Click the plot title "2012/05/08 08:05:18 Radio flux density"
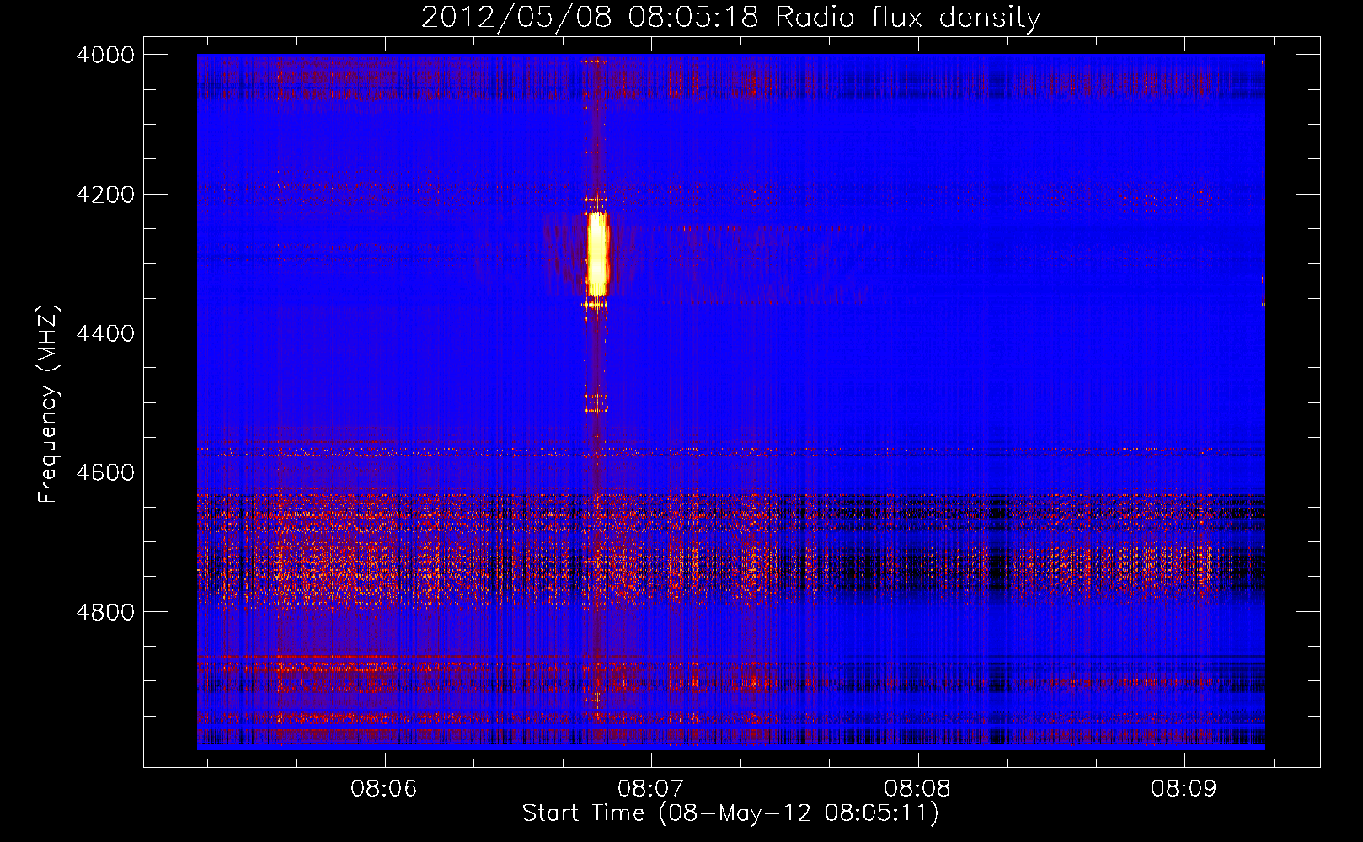The height and width of the screenshot is (842, 1363). click(x=730, y=17)
